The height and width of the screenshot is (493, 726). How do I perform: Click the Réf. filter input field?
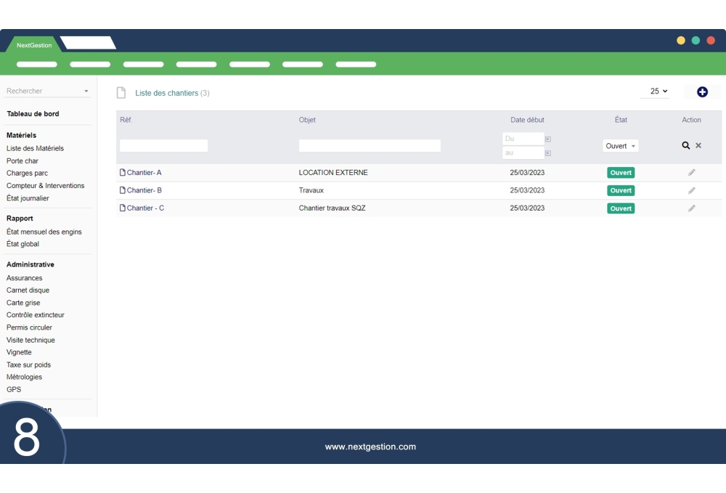pos(163,146)
